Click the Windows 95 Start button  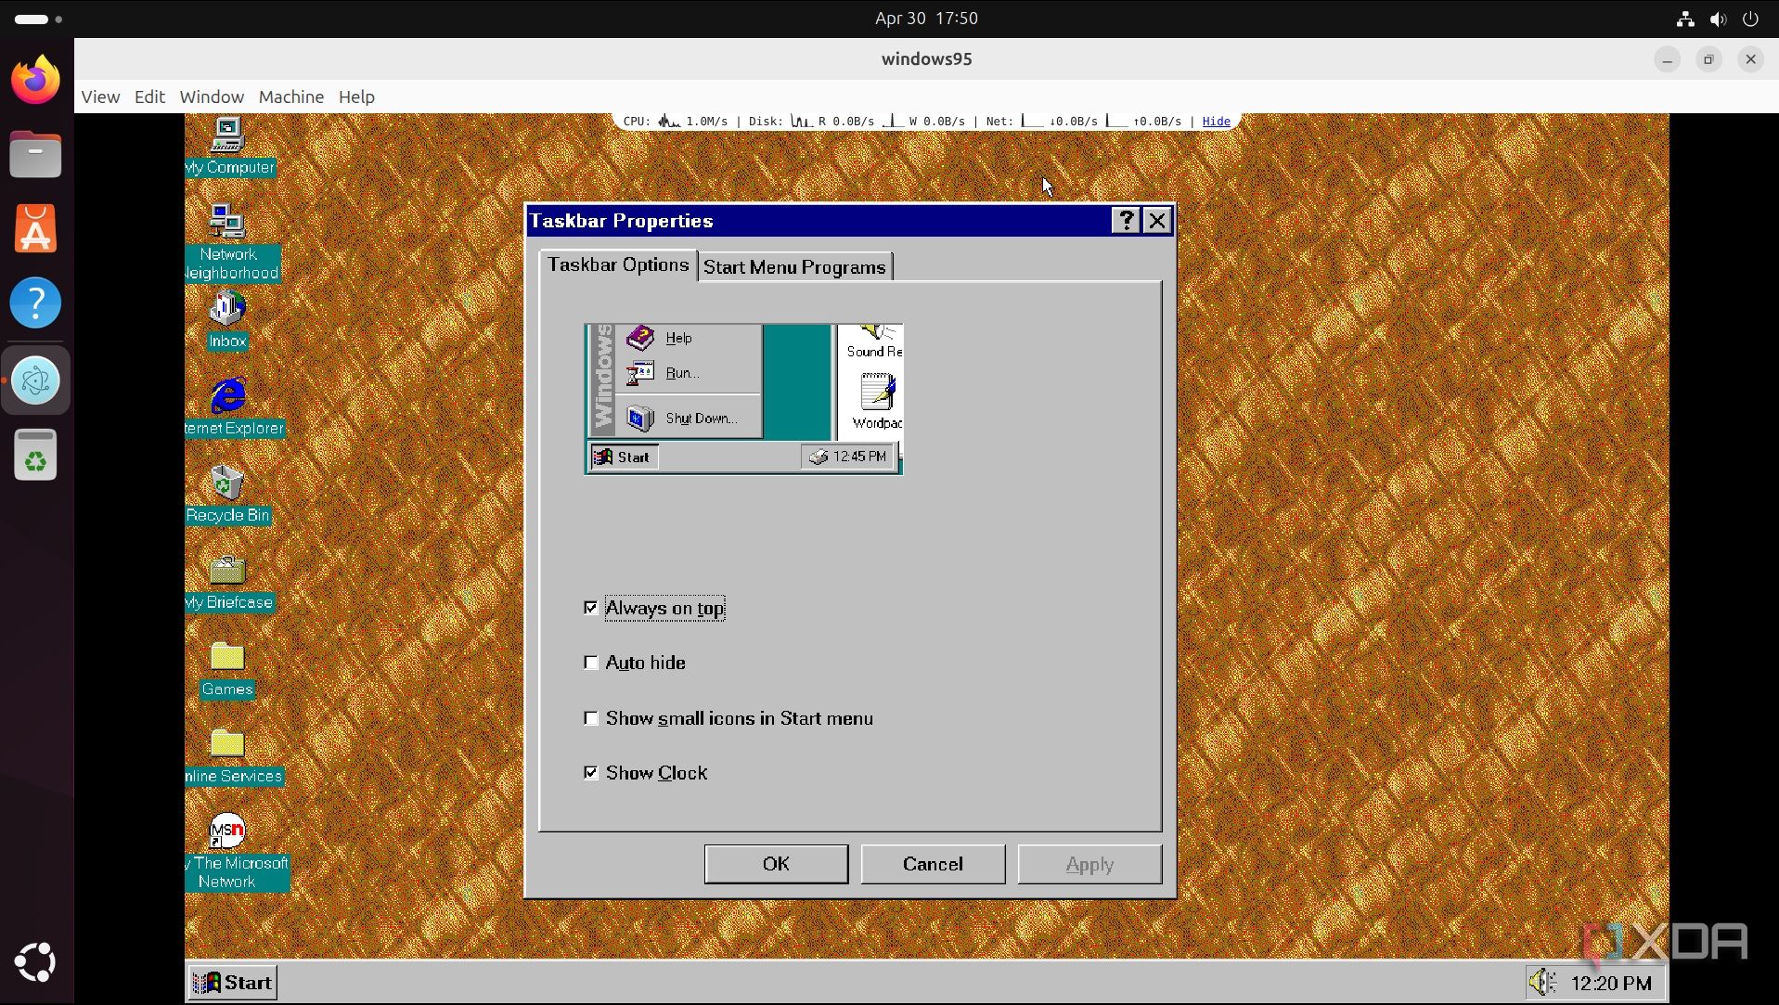point(233,983)
